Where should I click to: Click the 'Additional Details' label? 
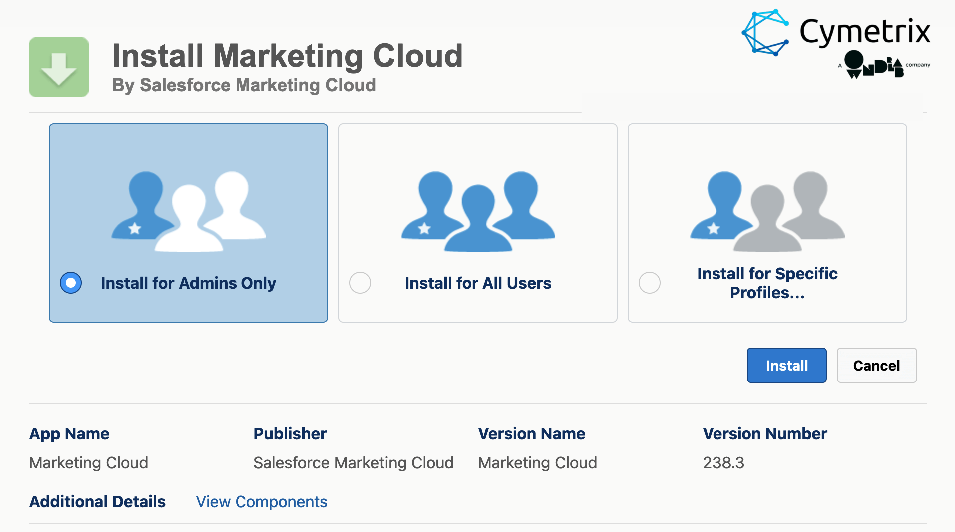97,502
